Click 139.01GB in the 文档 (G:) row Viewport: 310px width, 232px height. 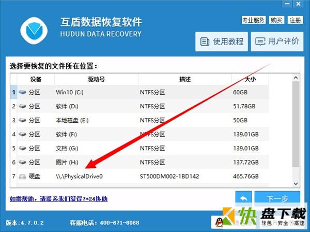coord(246,149)
